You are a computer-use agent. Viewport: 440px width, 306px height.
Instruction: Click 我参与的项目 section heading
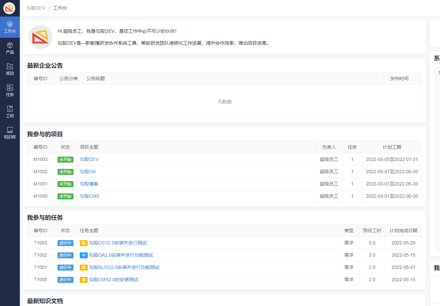click(x=45, y=134)
